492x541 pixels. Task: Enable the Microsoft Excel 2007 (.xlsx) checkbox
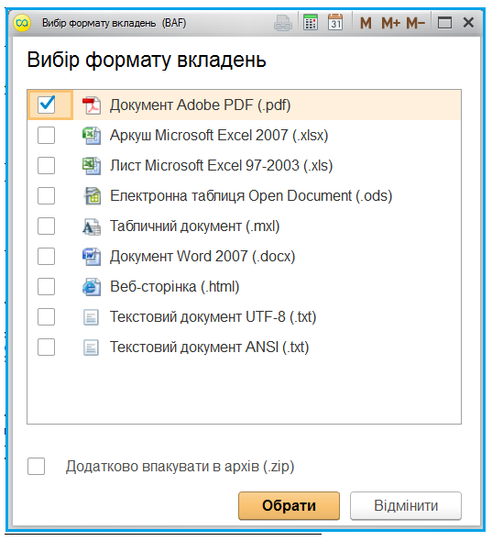[46, 136]
